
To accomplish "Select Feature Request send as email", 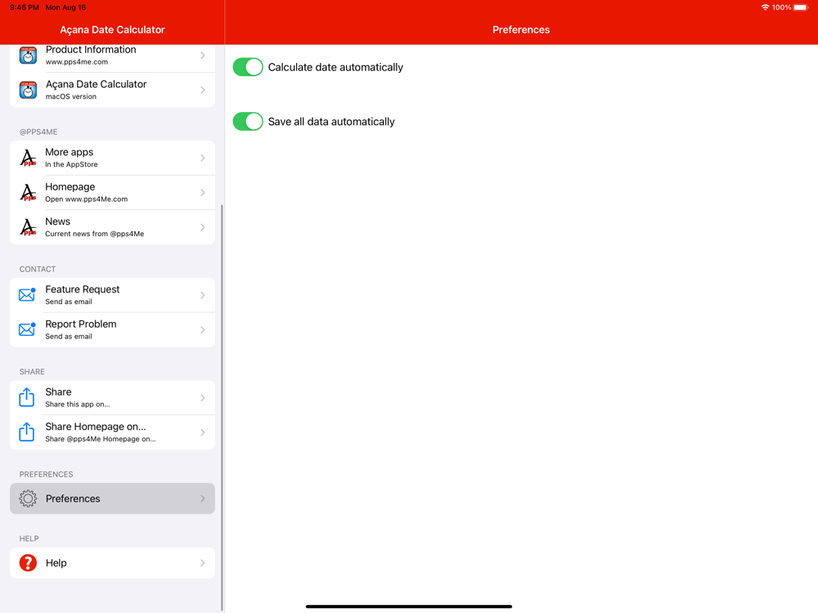I will click(112, 295).
